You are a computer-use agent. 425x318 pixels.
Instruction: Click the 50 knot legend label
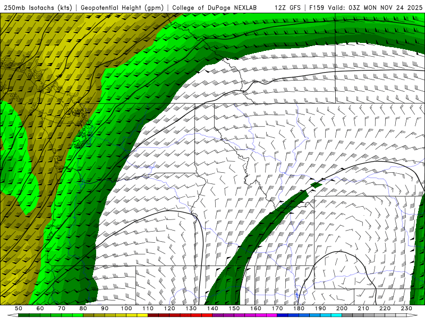click(x=19, y=308)
